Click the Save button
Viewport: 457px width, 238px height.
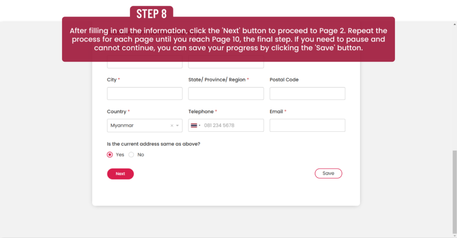click(x=328, y=173)
